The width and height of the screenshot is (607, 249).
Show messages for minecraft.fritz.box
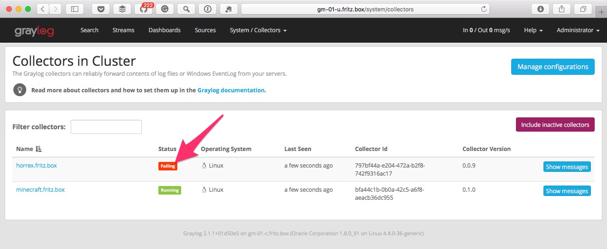pos(567,191)
